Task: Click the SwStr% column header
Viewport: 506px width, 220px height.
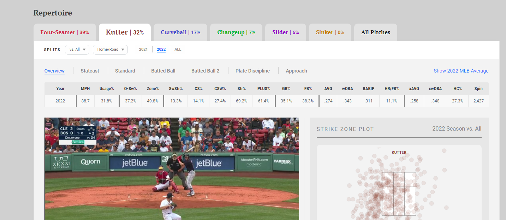Action: [x=176, y=89]
